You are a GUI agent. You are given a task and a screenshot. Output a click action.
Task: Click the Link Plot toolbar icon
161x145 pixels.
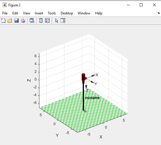point(32,20)
